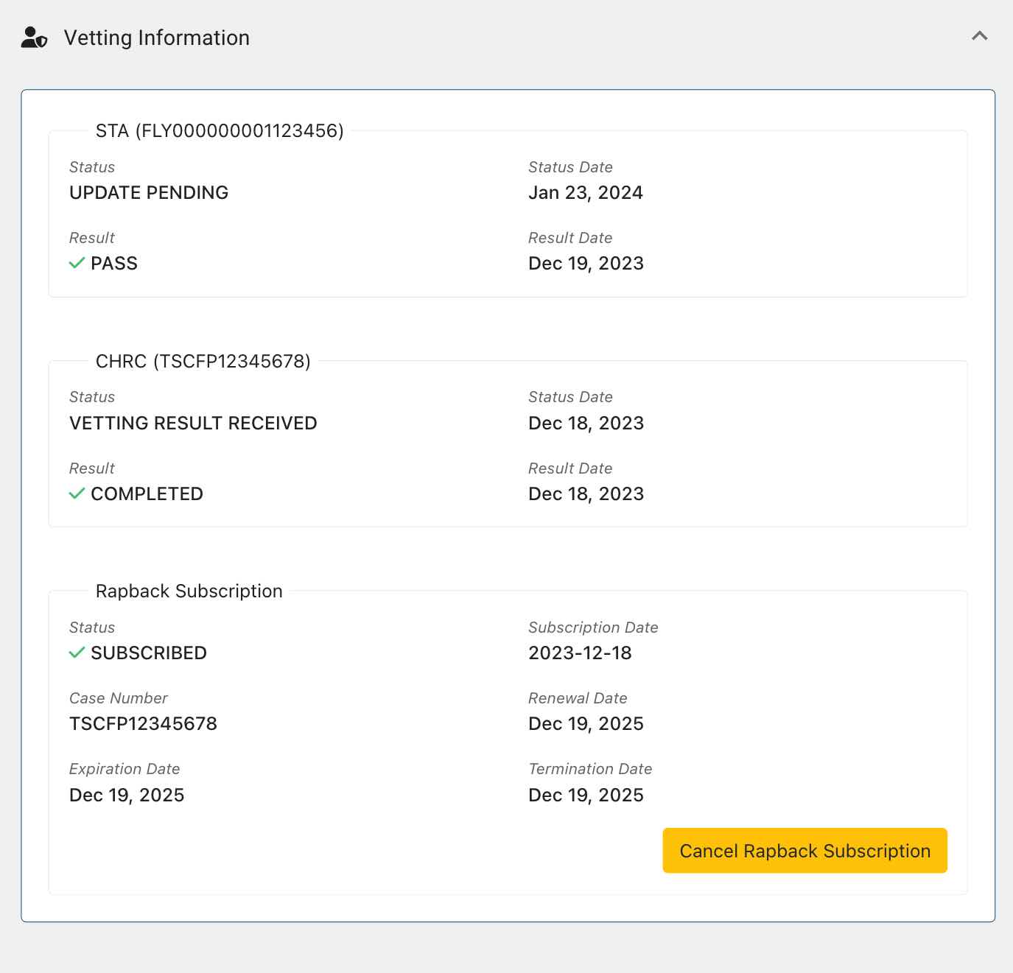Image resolution: width=1013 pixels, height=973 pixels.
Task: Click the green checkmark next to PASS
Action: pyautogui.click(x=77, y=264)
